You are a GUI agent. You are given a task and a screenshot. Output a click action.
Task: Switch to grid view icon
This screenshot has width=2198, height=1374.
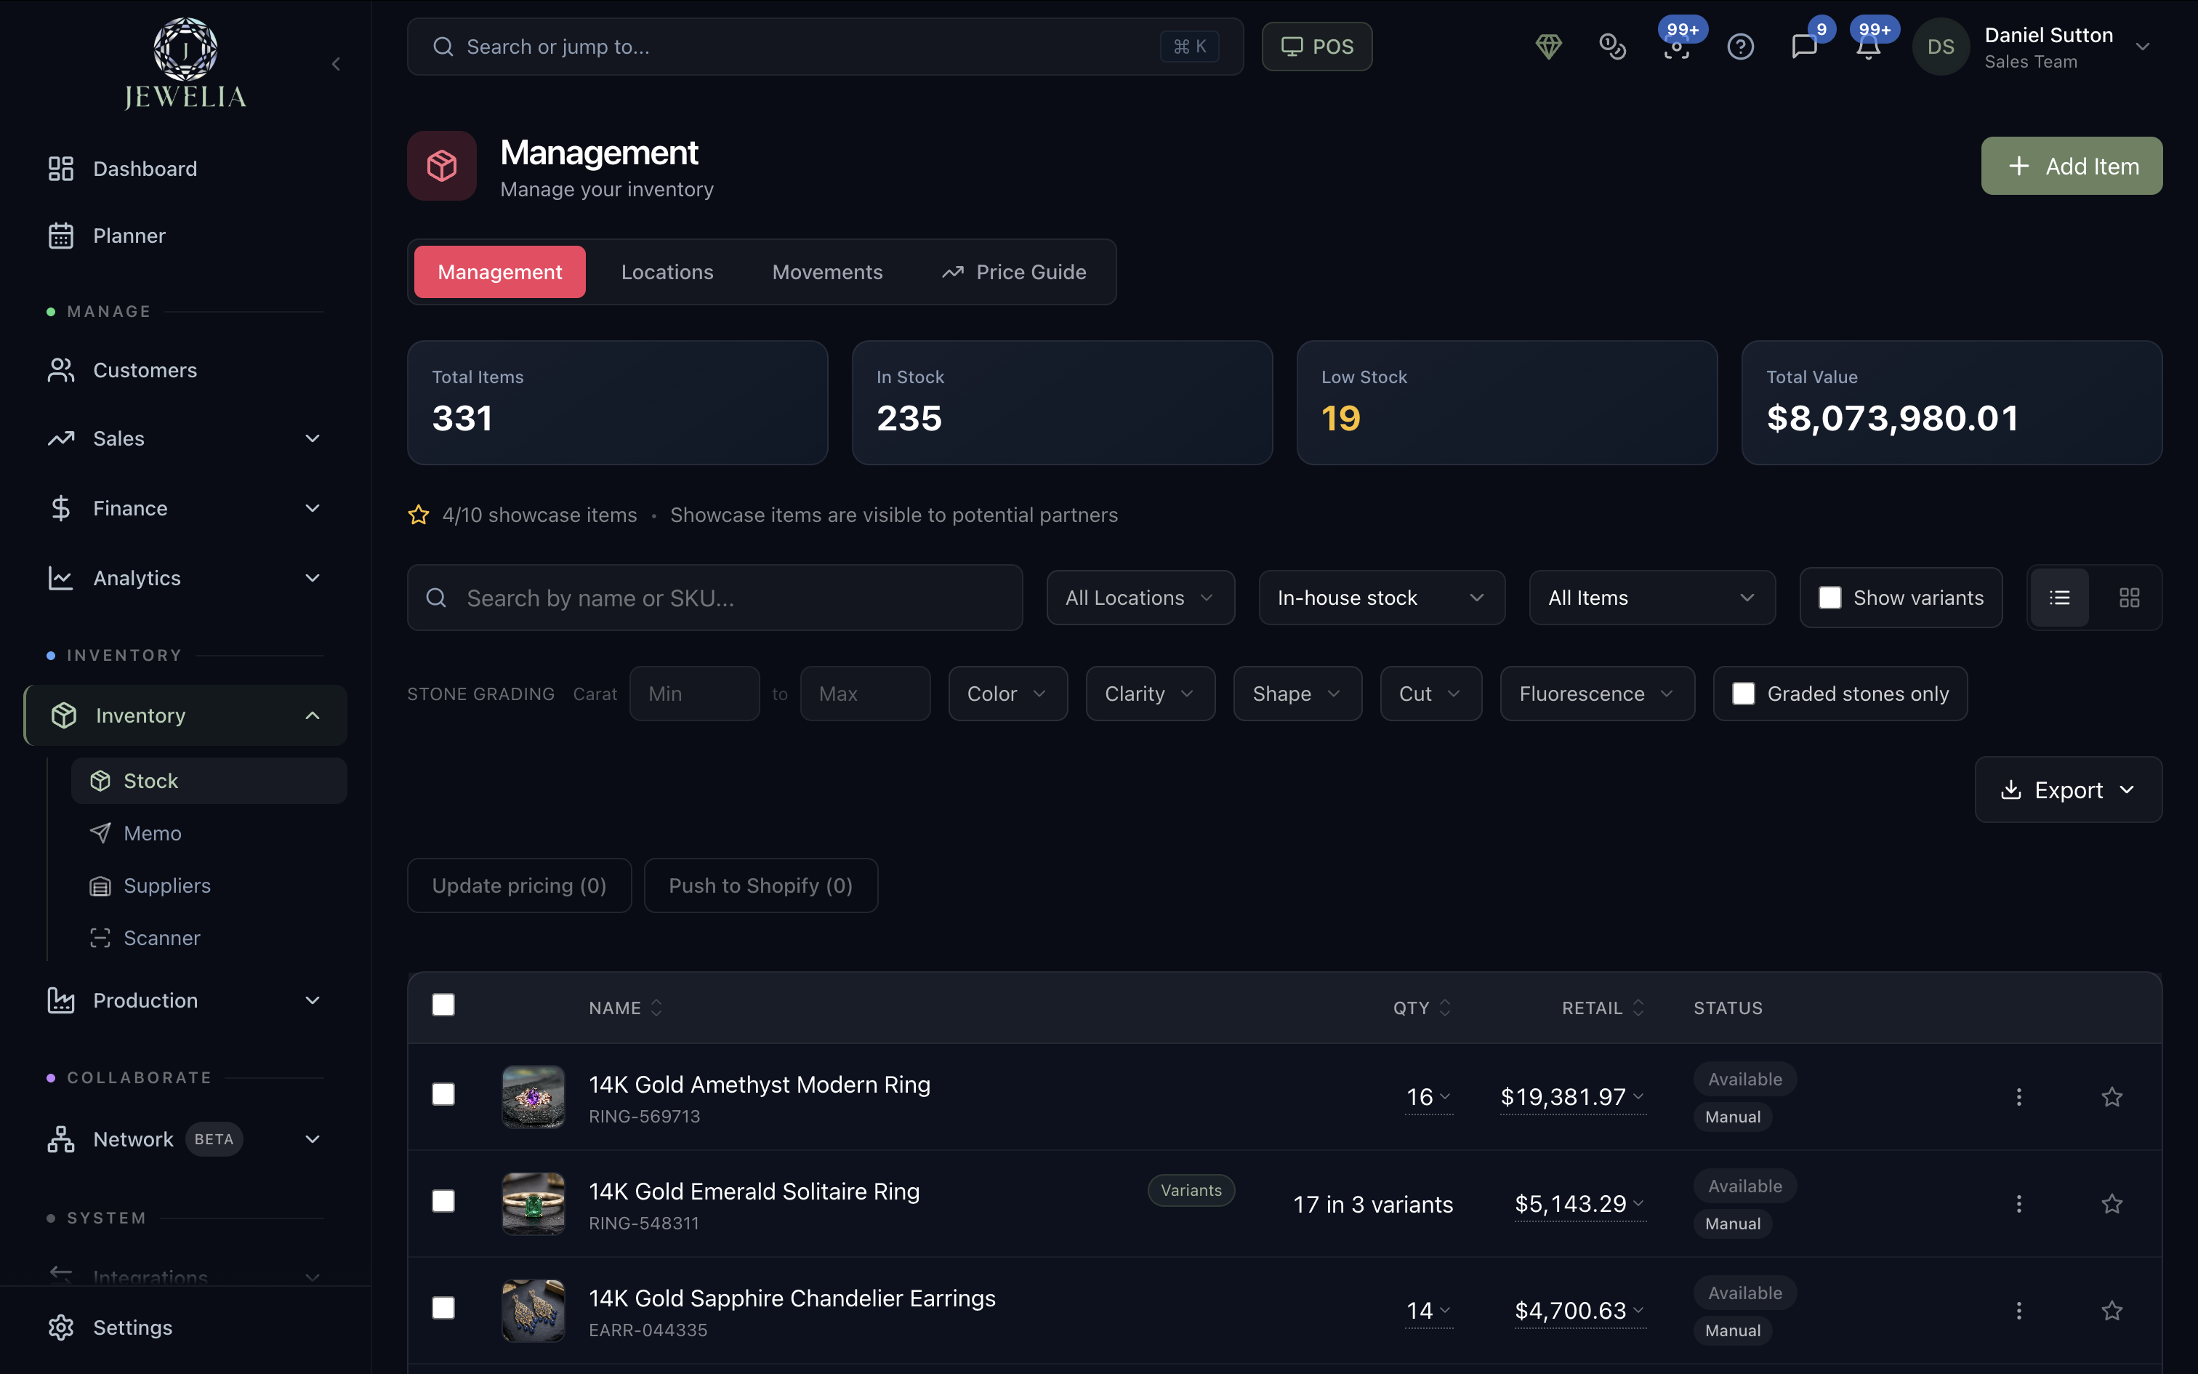tap(2129, 597)
